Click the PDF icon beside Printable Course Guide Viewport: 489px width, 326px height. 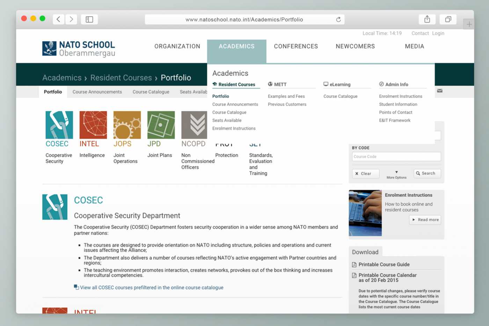click(354, 265)
